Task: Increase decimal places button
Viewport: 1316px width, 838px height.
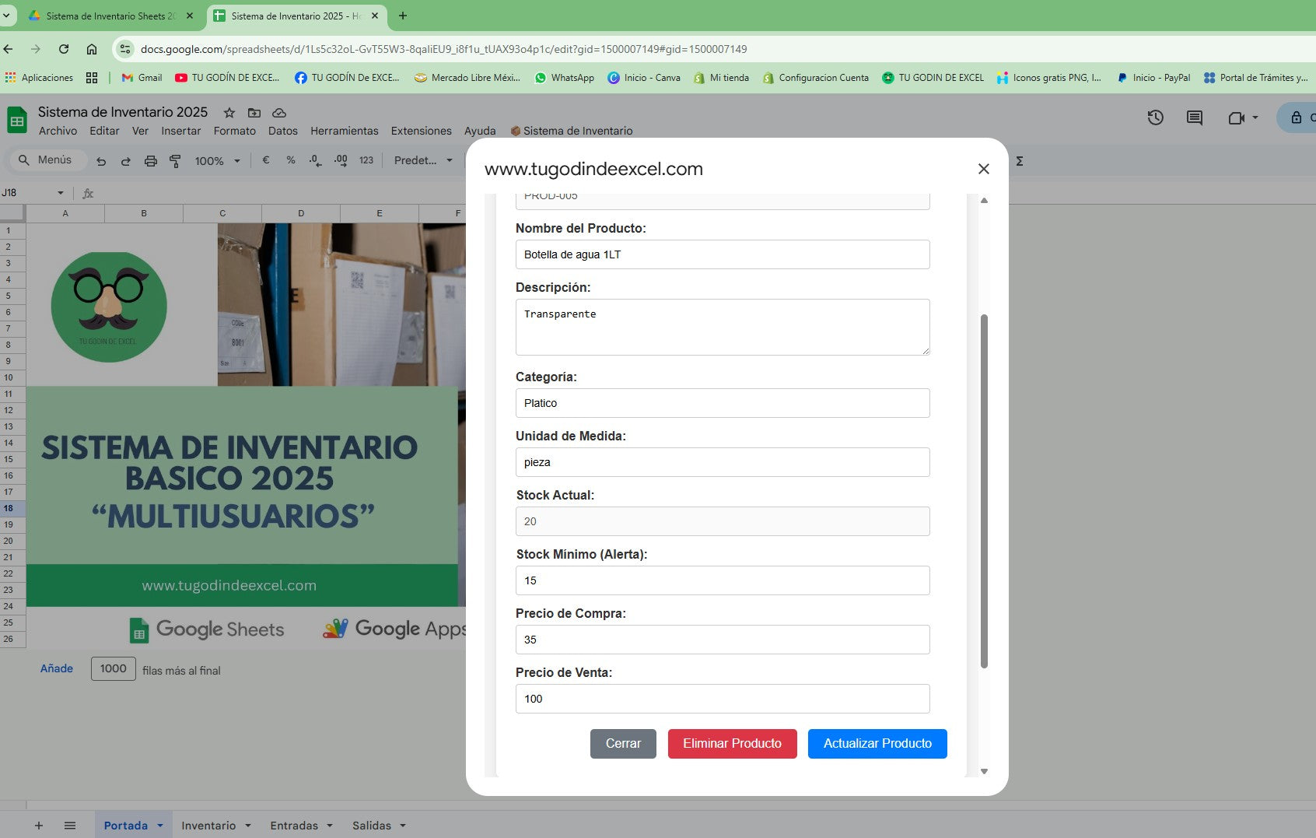Action: pos(341,160)
